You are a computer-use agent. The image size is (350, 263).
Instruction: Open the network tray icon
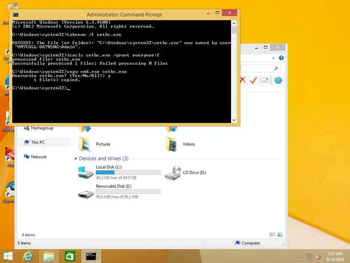[309, 256]
